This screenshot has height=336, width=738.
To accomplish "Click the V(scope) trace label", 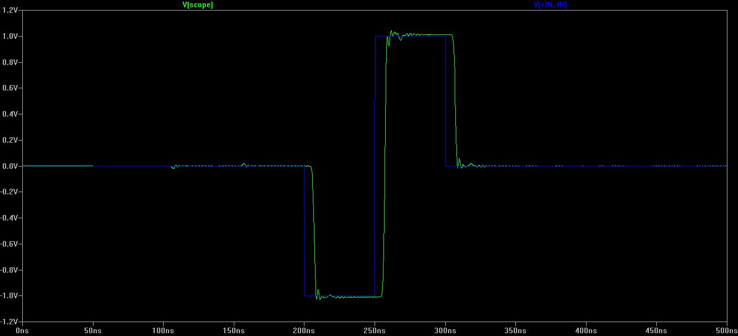I will click(x=198, y=4).
